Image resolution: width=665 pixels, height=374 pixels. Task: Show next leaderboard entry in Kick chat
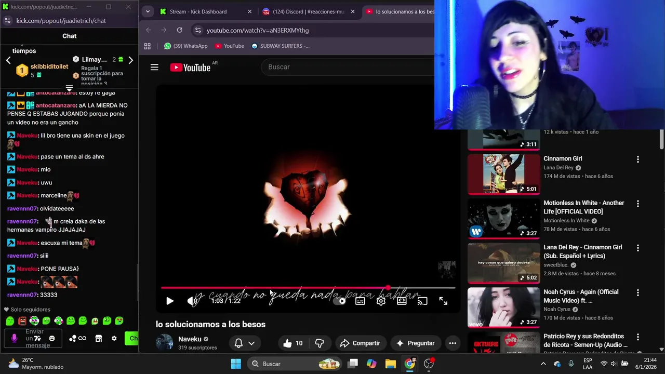tap(130, 60)
